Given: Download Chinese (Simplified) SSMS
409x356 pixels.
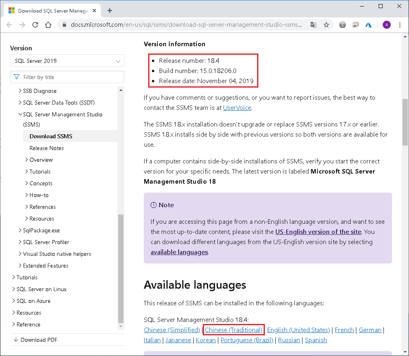Looking at the screenshot, I should tap(172, 330).
